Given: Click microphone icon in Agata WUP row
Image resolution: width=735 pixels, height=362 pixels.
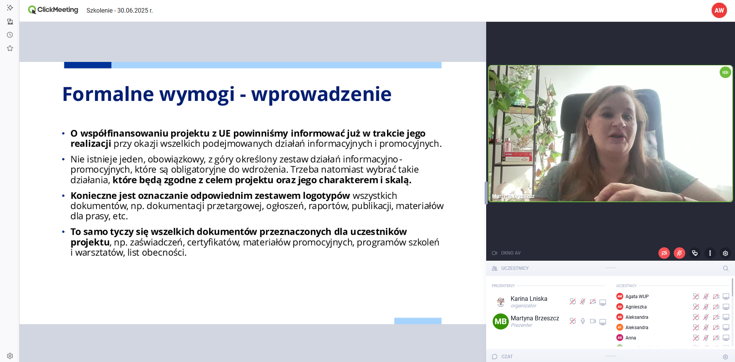Looking at the screenshot, I should point(706,297).
